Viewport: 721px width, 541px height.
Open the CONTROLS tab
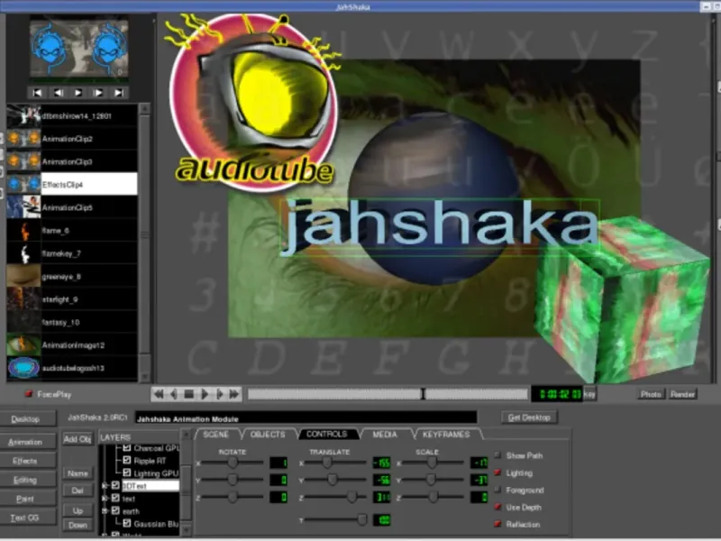pos(327,435)
